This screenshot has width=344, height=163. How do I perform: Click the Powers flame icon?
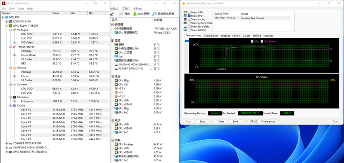coord(14,68)
